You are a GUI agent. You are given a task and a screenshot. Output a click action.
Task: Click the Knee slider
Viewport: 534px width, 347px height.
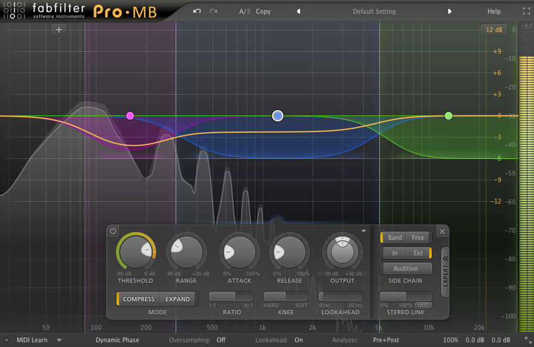click(285, 296)
